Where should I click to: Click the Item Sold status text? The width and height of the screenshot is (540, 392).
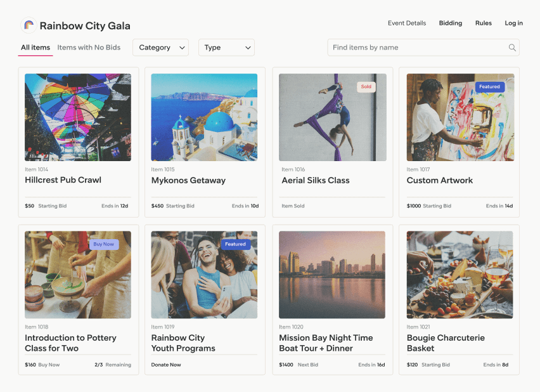(x=293, y=206)
